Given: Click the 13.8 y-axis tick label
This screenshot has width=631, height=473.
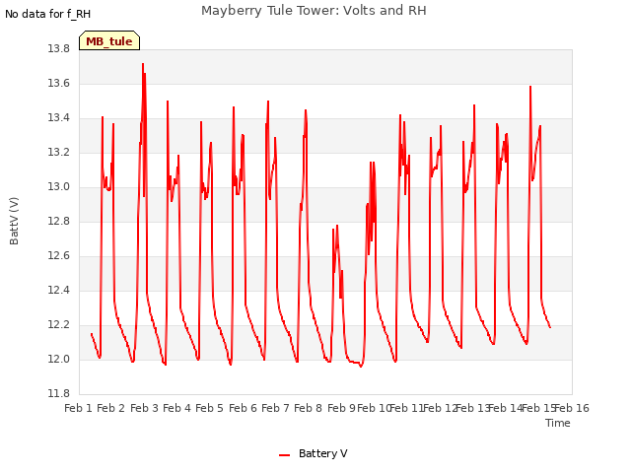Looking at the screenshot, I should (x=59, y=49).
